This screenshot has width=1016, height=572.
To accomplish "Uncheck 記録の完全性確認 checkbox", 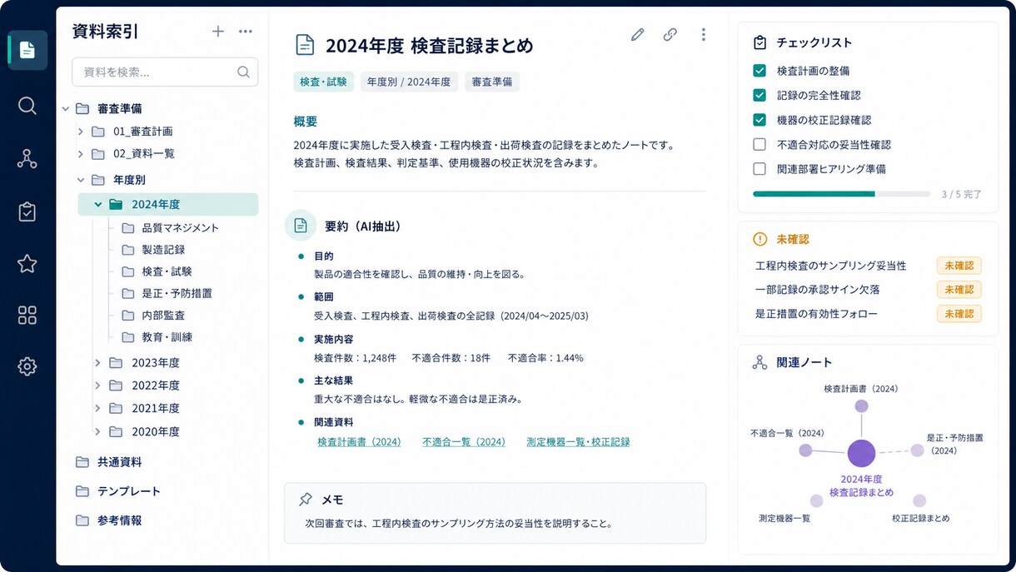I will tap(760, 95).
